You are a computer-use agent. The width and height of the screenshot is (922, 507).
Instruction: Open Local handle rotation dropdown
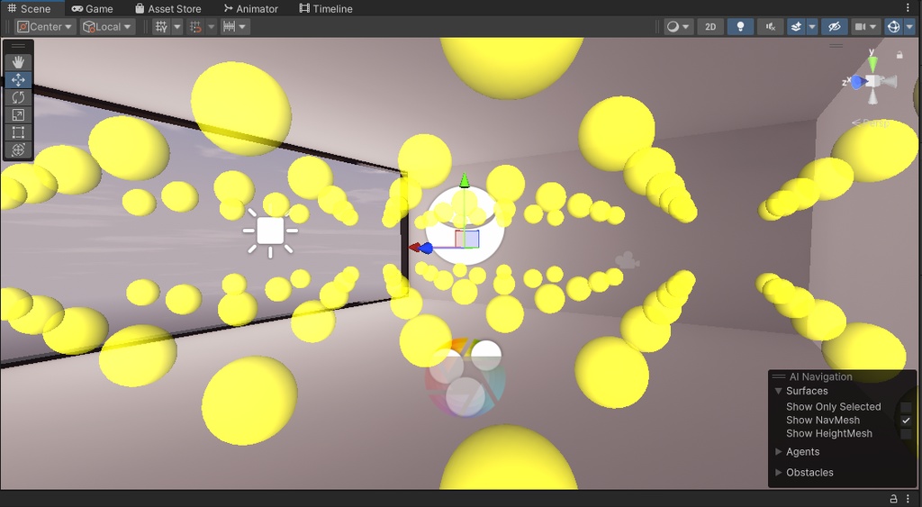tap(108, 27)
